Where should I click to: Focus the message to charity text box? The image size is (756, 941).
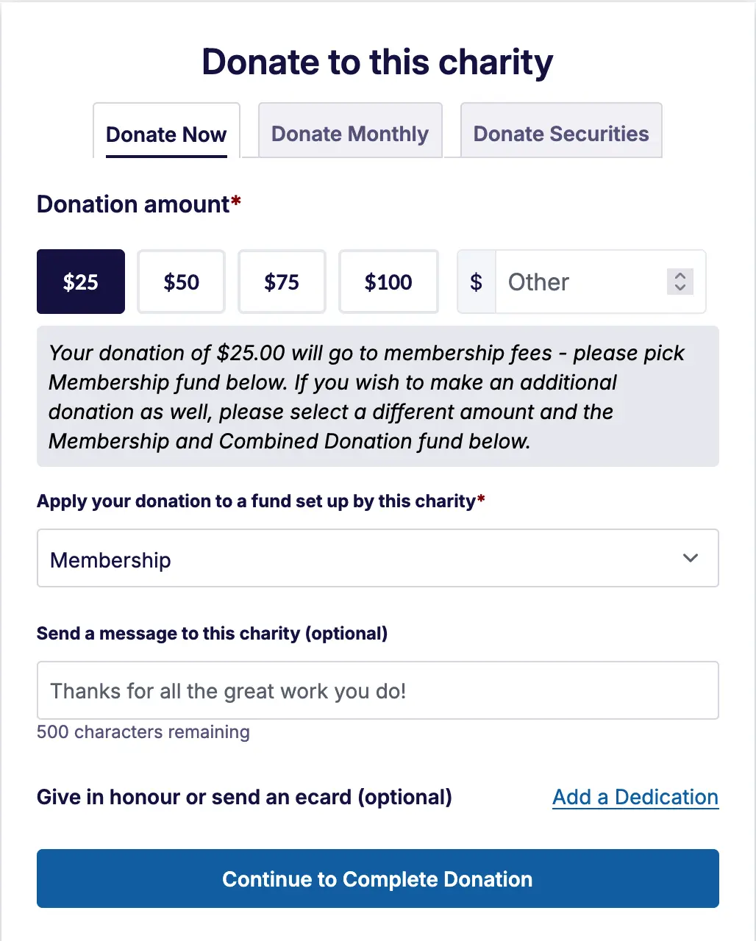click(377, 691)
